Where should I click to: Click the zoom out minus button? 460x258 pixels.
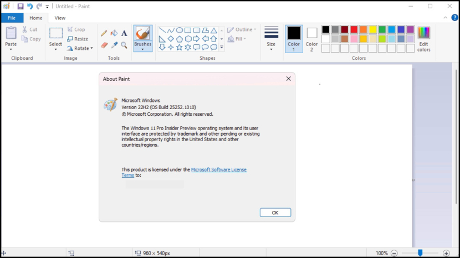coord(394,253)
